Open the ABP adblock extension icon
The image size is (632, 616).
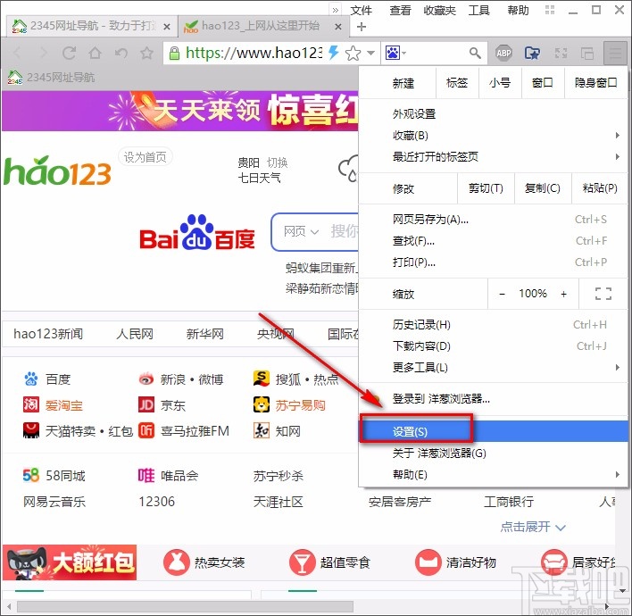pyautogui.click(x=503, y=53)
